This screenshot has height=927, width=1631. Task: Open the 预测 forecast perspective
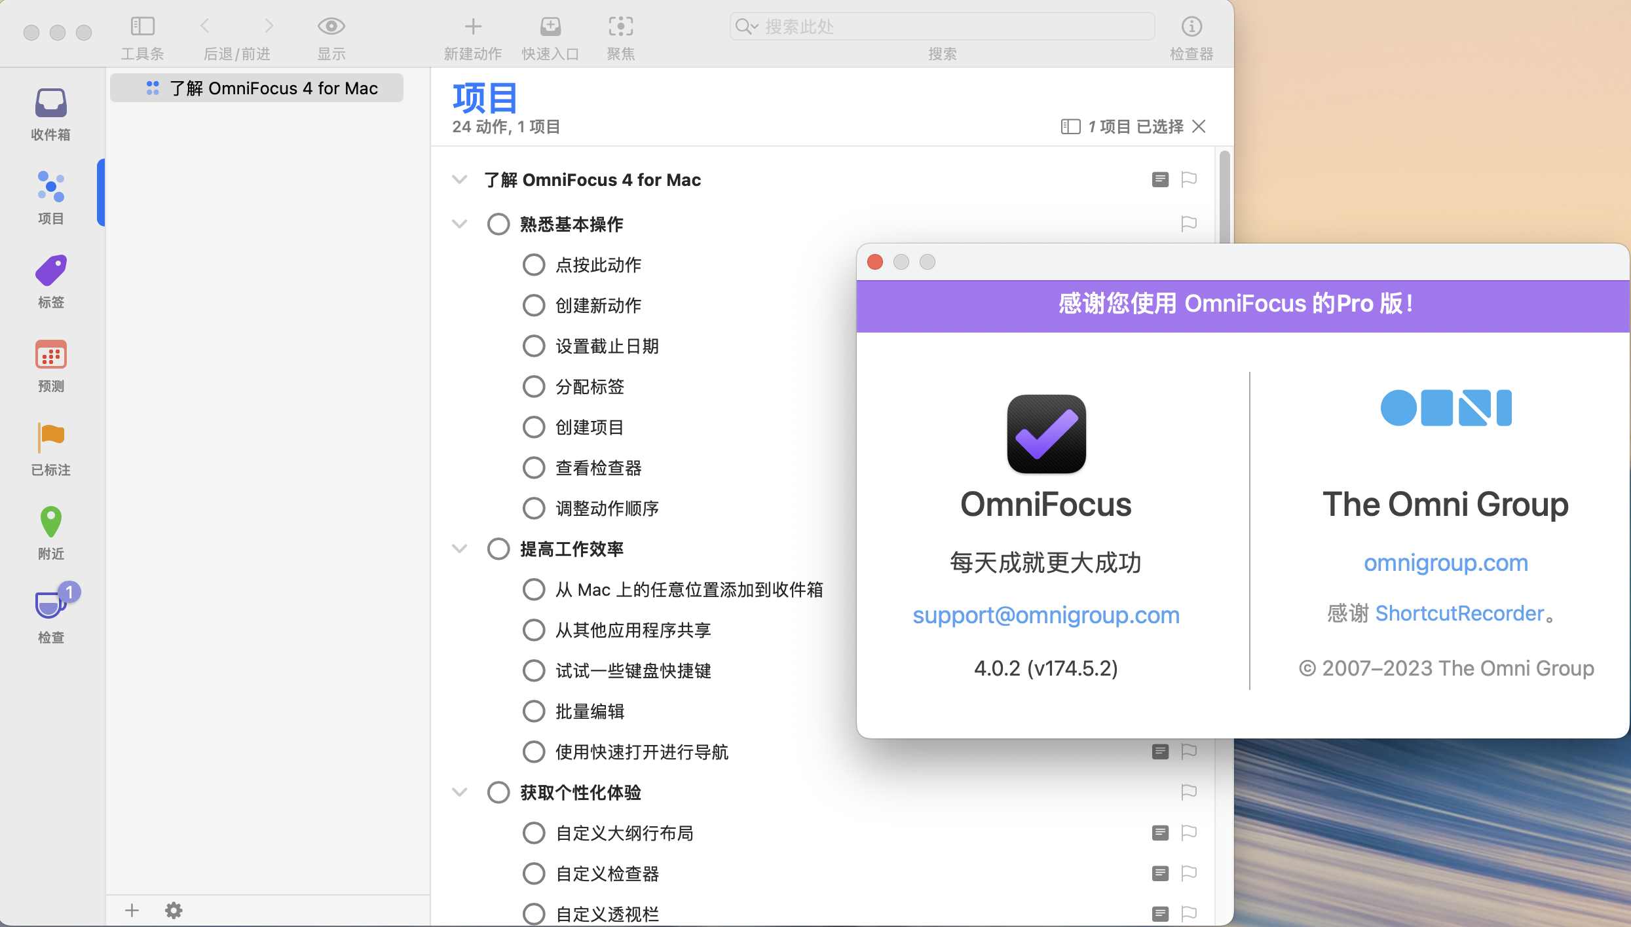(51, 365)
